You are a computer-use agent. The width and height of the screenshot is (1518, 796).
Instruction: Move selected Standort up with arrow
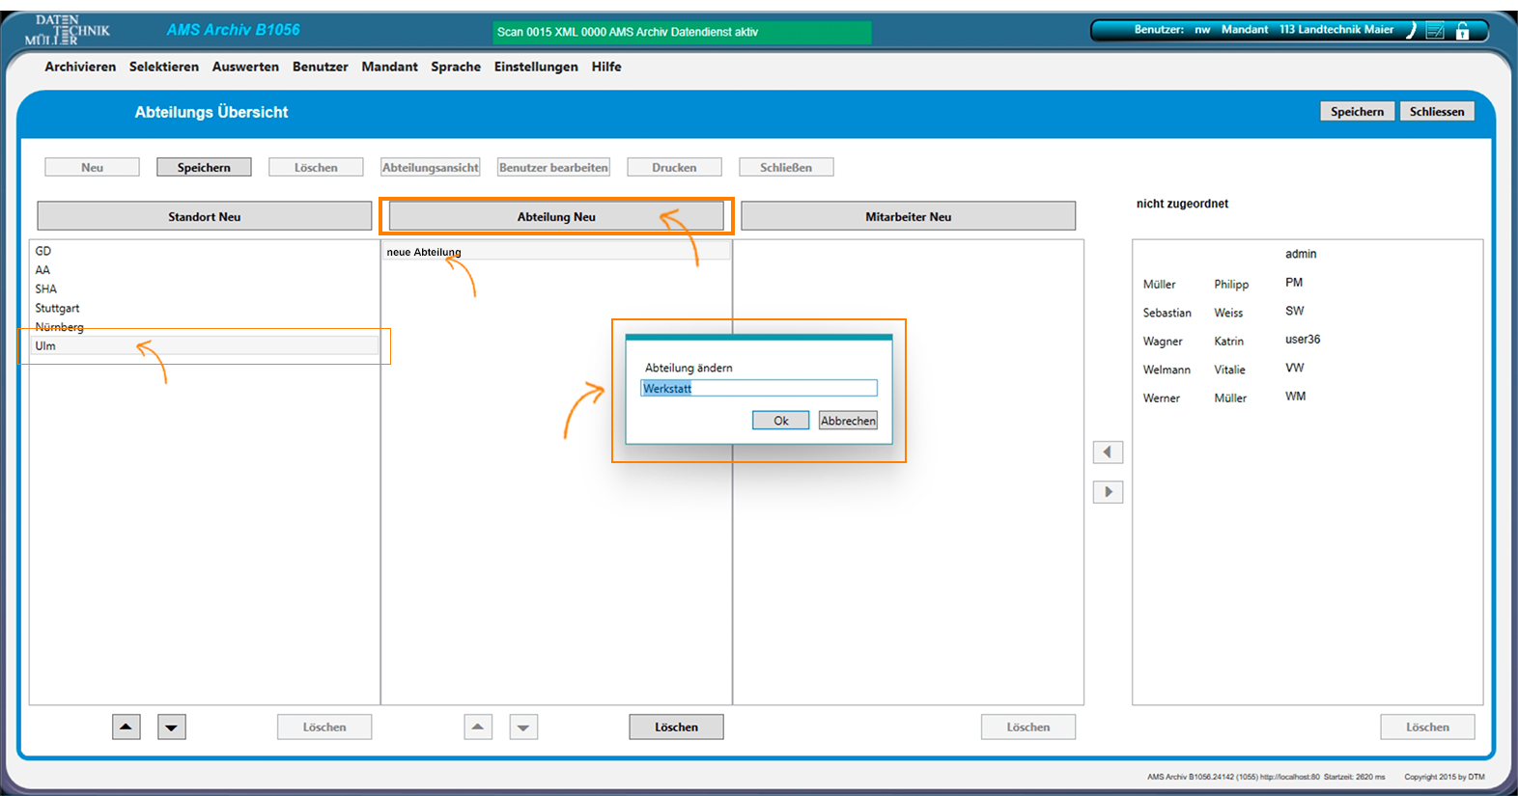point(126,727)
